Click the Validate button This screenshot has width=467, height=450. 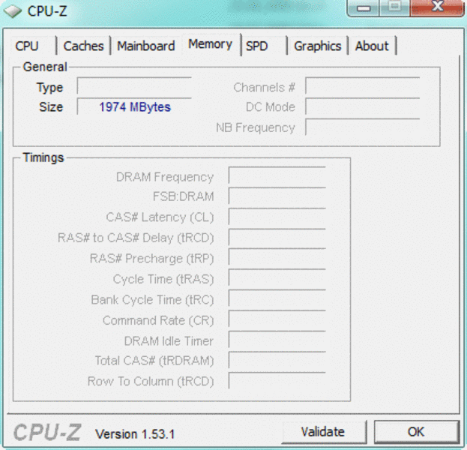coord(324,432)
